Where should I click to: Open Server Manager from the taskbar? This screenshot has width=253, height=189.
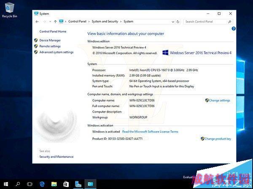[x=78, y=184]
